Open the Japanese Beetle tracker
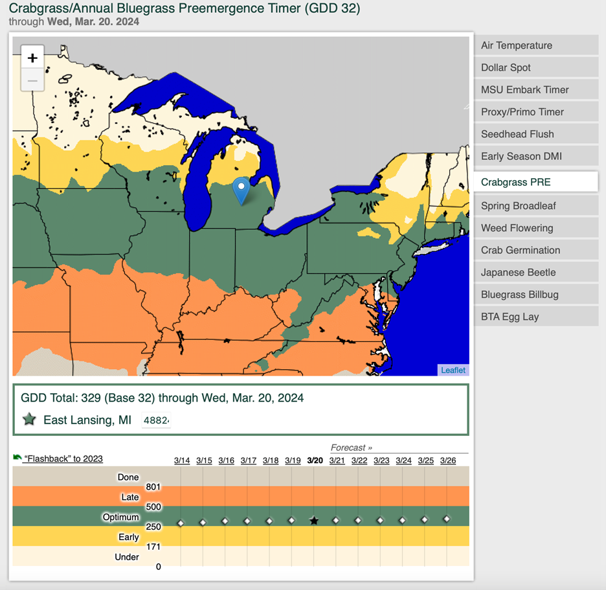The height and width of the screenshot is (590, 606). tap(535, 272)
